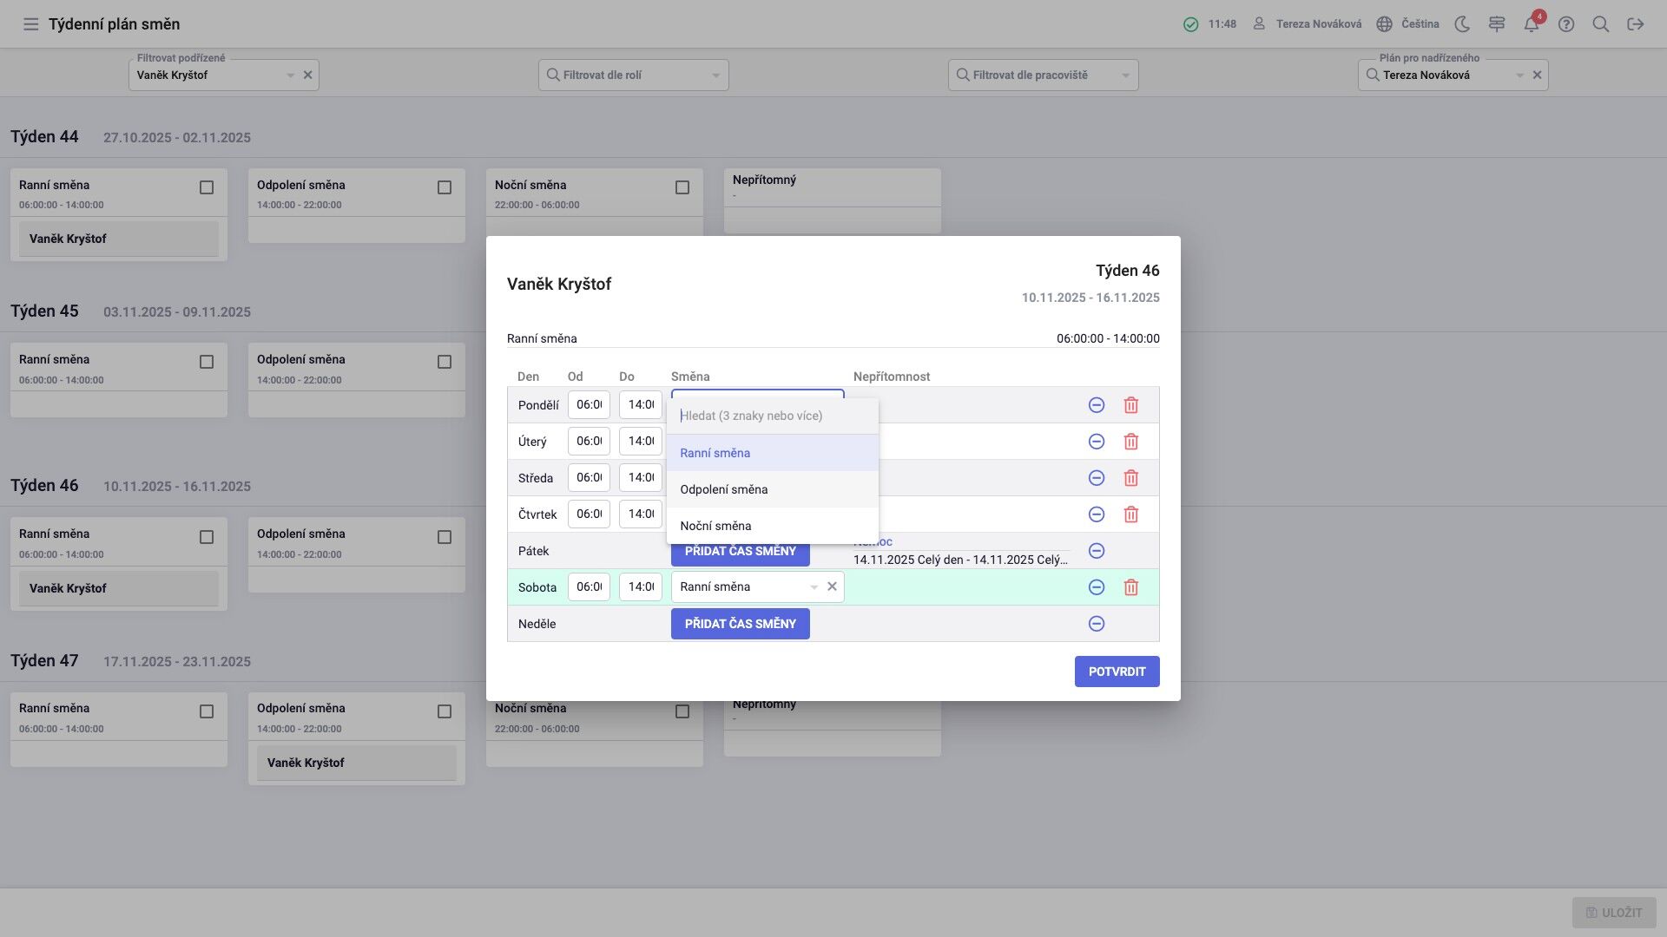
Task: Check Ranní směna checkbox in Týden 44
Action: click(x=207, y=187)
